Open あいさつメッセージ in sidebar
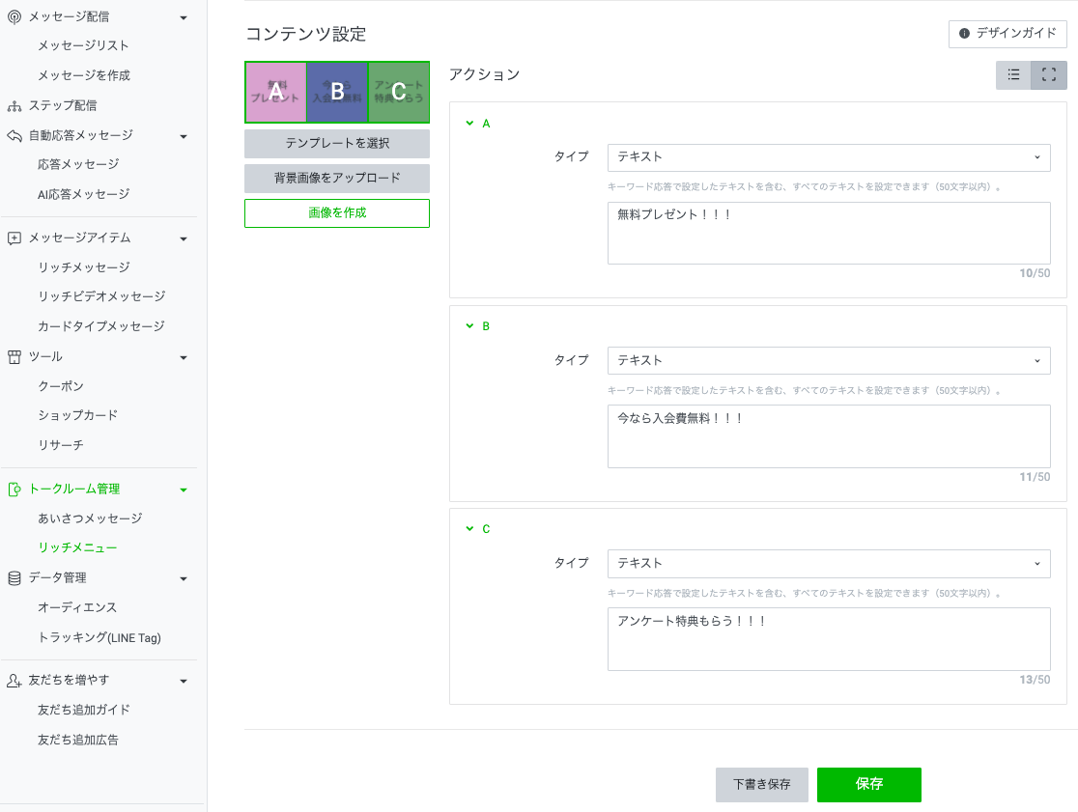 90,518
